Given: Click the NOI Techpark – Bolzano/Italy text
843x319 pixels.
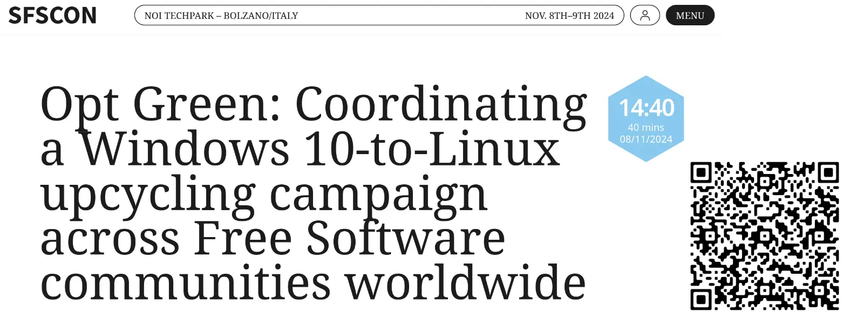Looking at the screenshot, I should [x=221, y=16].
